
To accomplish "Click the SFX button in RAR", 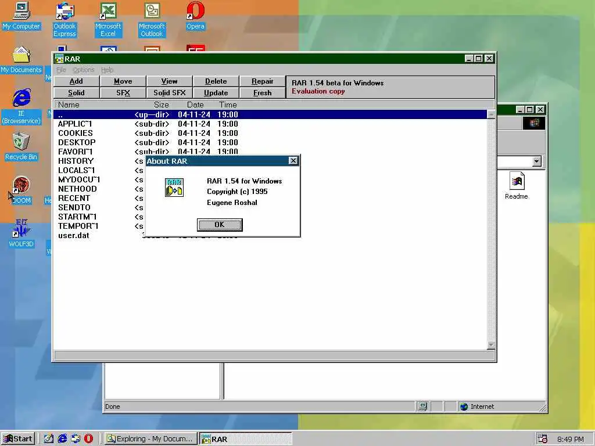I will (123, 93).
